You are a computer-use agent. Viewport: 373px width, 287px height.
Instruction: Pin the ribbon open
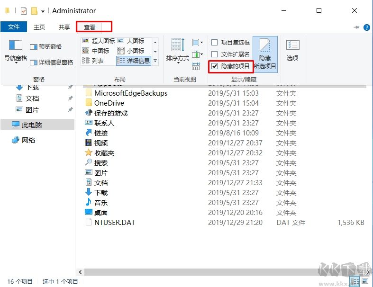(x=356, y=27)
